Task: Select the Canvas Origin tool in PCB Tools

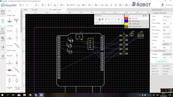Action: [x=100, y=23]
